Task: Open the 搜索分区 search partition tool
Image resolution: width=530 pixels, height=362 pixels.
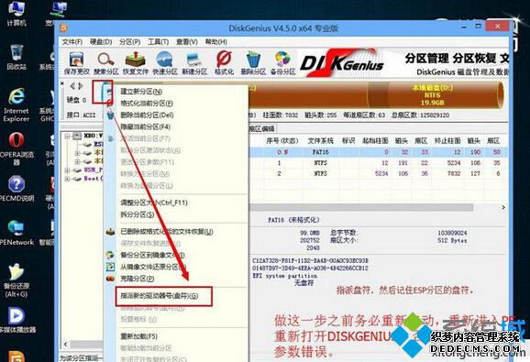Action: [105, 63]
